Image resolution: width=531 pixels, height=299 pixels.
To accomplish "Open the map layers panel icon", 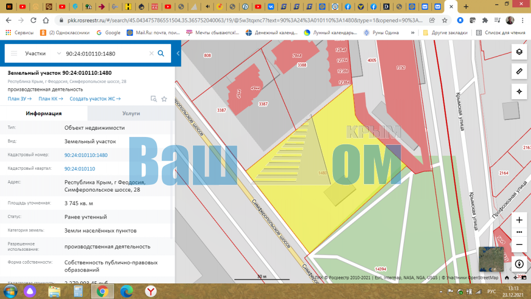I will coord(519,52).
